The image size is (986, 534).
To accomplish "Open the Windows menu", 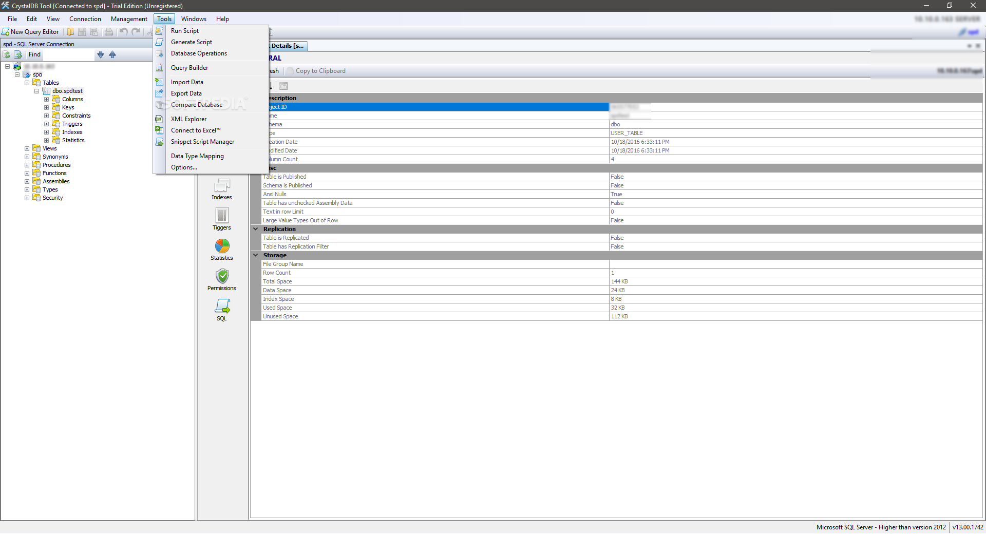I will (194, 19).
